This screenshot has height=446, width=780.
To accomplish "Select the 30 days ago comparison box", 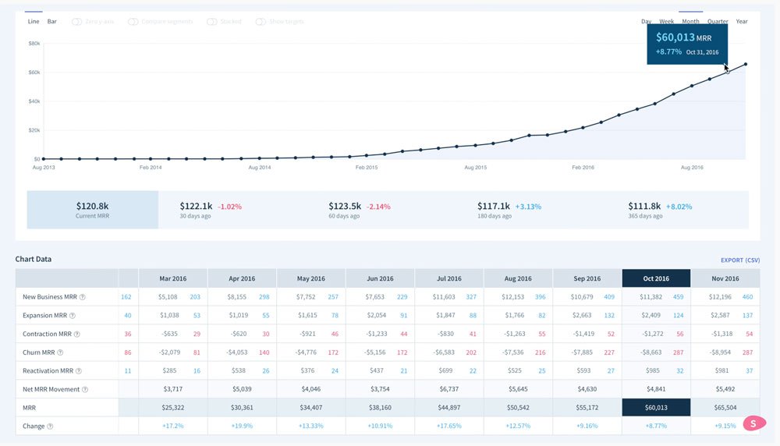I will click(232, 210).
